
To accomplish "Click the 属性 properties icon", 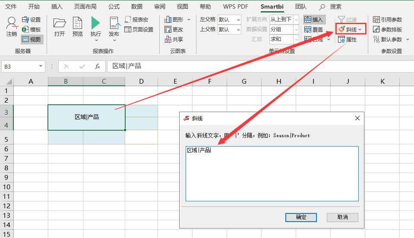I will tap(348, 40).
